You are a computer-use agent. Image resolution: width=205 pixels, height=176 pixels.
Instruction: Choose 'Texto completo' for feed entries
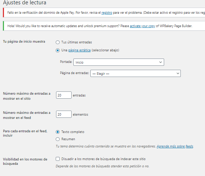[57, 132]
